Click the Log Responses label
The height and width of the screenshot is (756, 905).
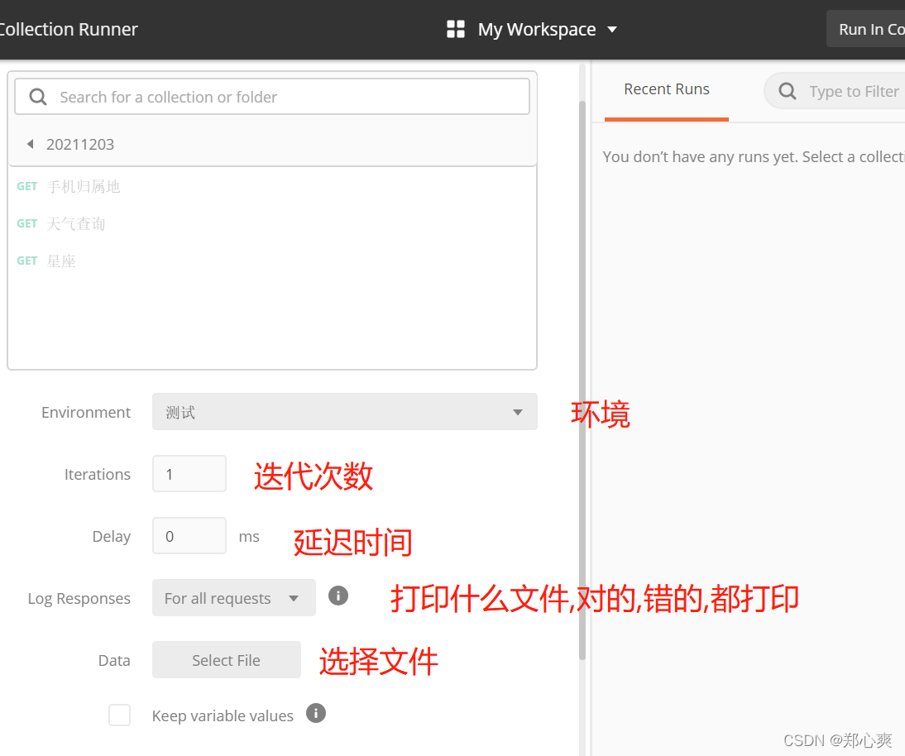pyautogui.click(x=79, y=599)
